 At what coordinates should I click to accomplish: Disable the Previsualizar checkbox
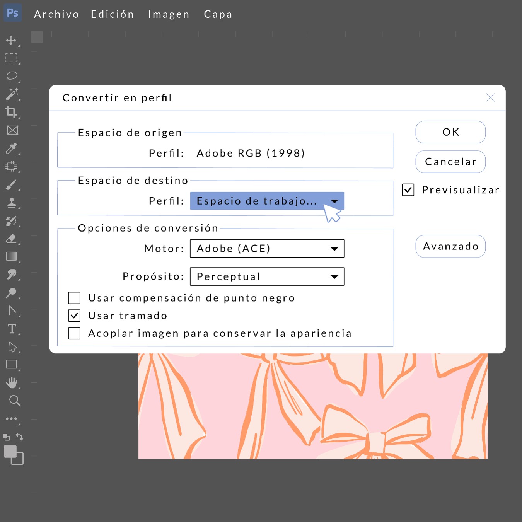click(408, 190)
